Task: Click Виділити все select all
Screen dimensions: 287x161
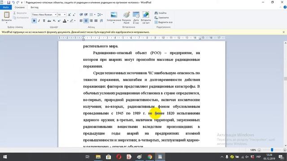Action: (x=163, y=22)
